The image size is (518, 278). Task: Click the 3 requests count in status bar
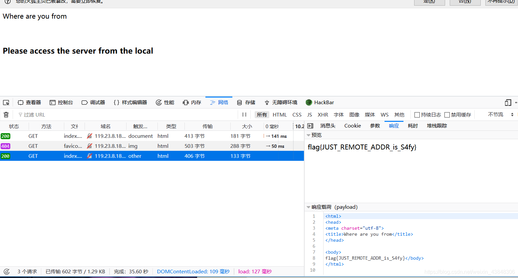(27, 272)
